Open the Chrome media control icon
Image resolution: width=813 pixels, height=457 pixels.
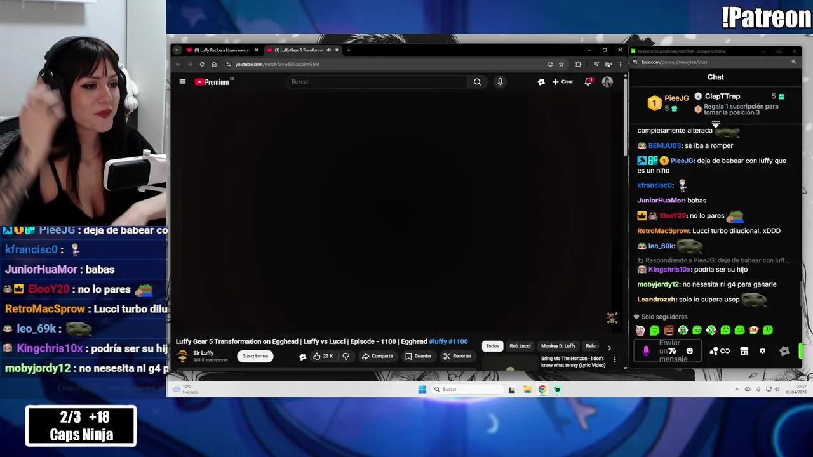[x=596, y=64]
